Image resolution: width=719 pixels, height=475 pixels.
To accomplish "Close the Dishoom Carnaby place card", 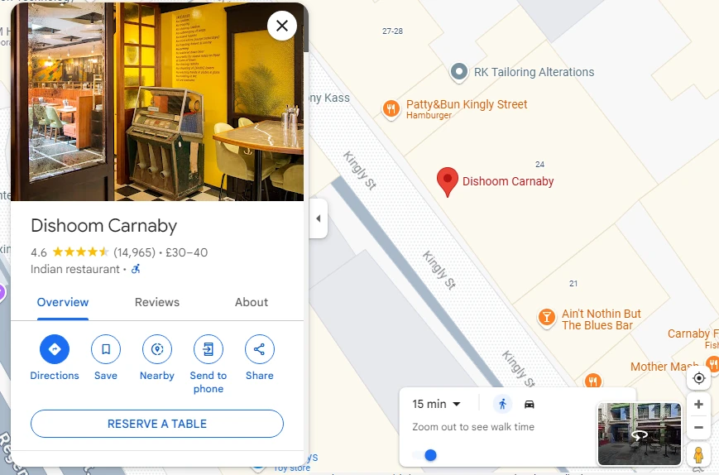I will (x=282, y=26).
